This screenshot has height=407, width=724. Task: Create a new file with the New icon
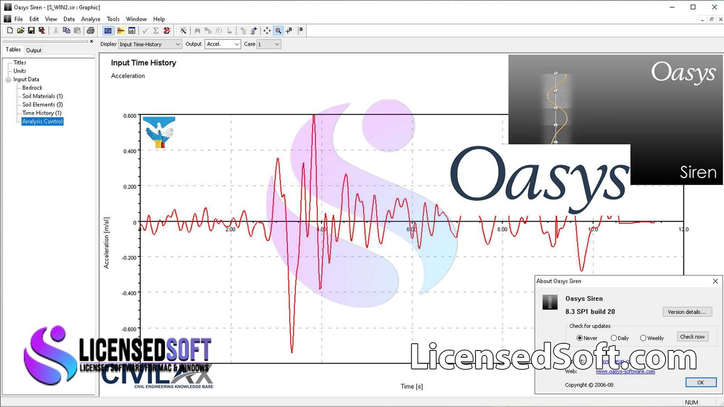pos(10,30)
